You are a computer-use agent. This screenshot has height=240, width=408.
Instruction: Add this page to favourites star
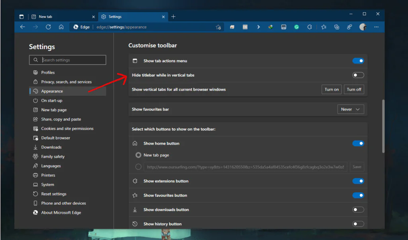pyautogui.click(x=218, y=27)
